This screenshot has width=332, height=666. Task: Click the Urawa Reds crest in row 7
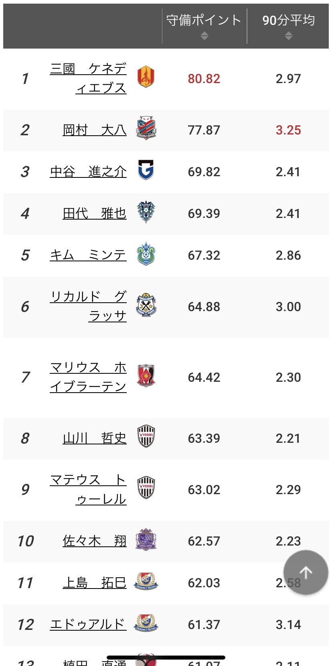(146, 376)
